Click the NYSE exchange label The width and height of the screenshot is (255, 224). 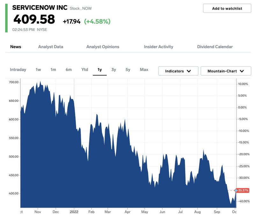[42, 30]
